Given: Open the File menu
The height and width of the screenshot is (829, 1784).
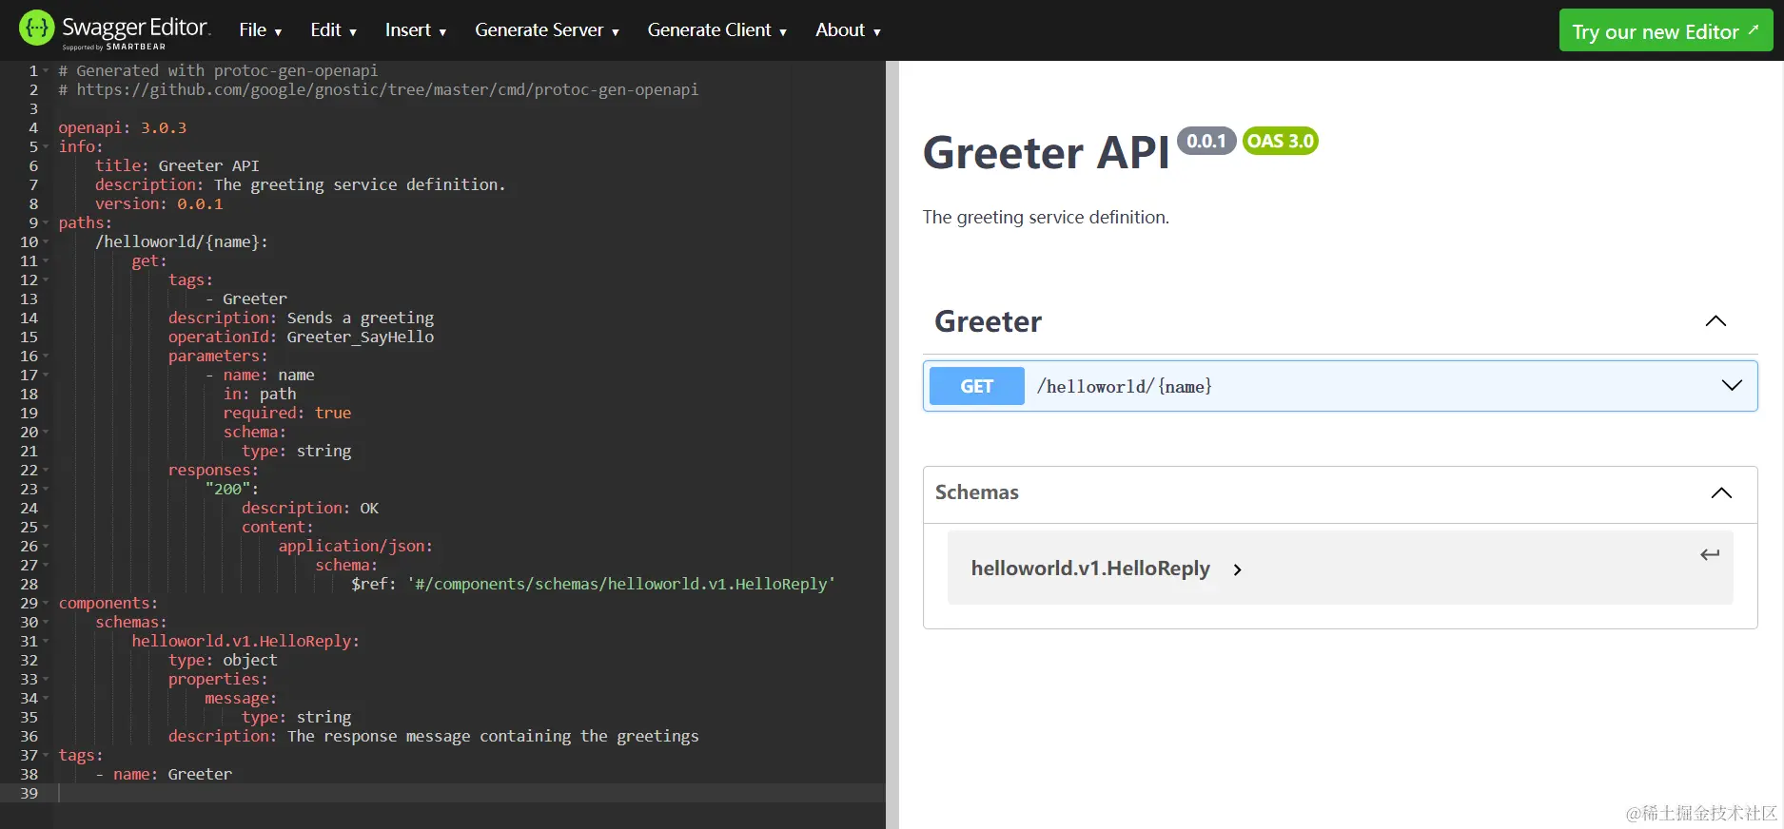Looking at the screenshot, I should point(260,30).
